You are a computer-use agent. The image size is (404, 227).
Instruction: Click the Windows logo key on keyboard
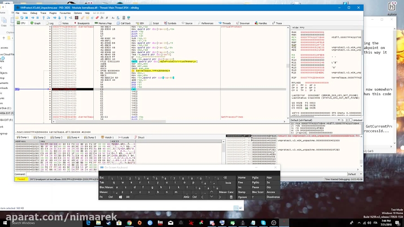tap(120, 197)
